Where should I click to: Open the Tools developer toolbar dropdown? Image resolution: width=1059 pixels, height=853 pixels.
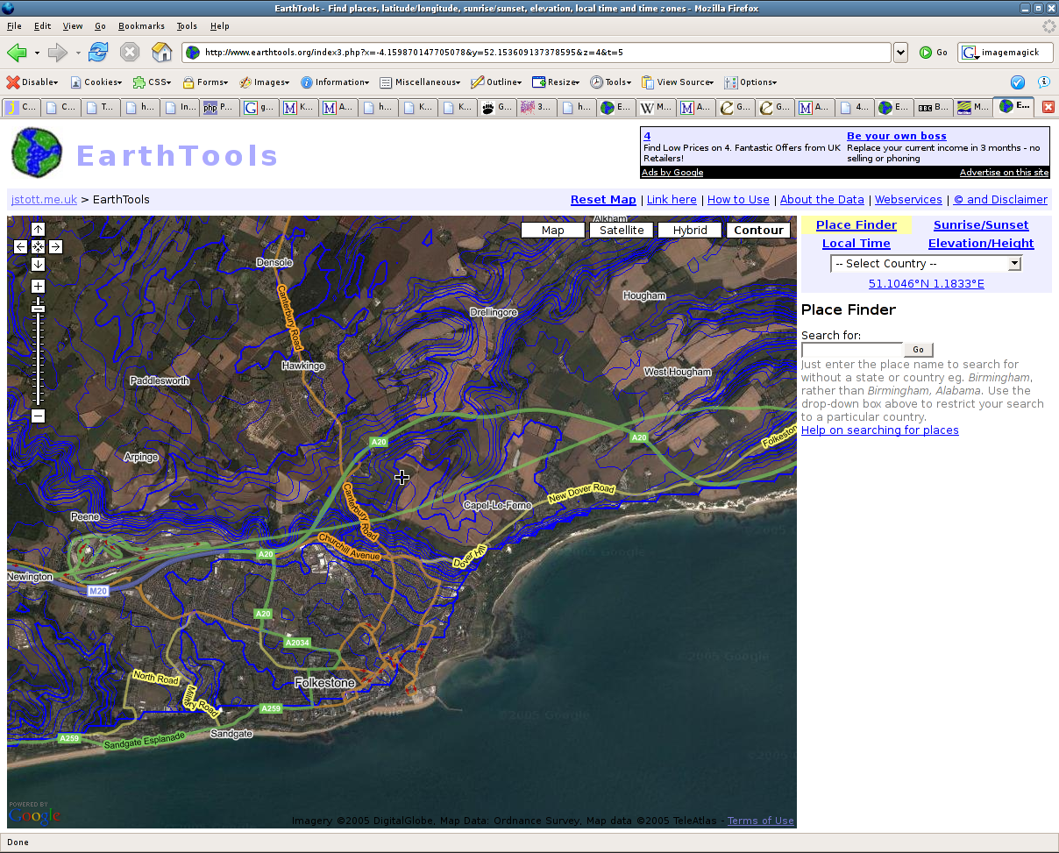pos(611,82)
